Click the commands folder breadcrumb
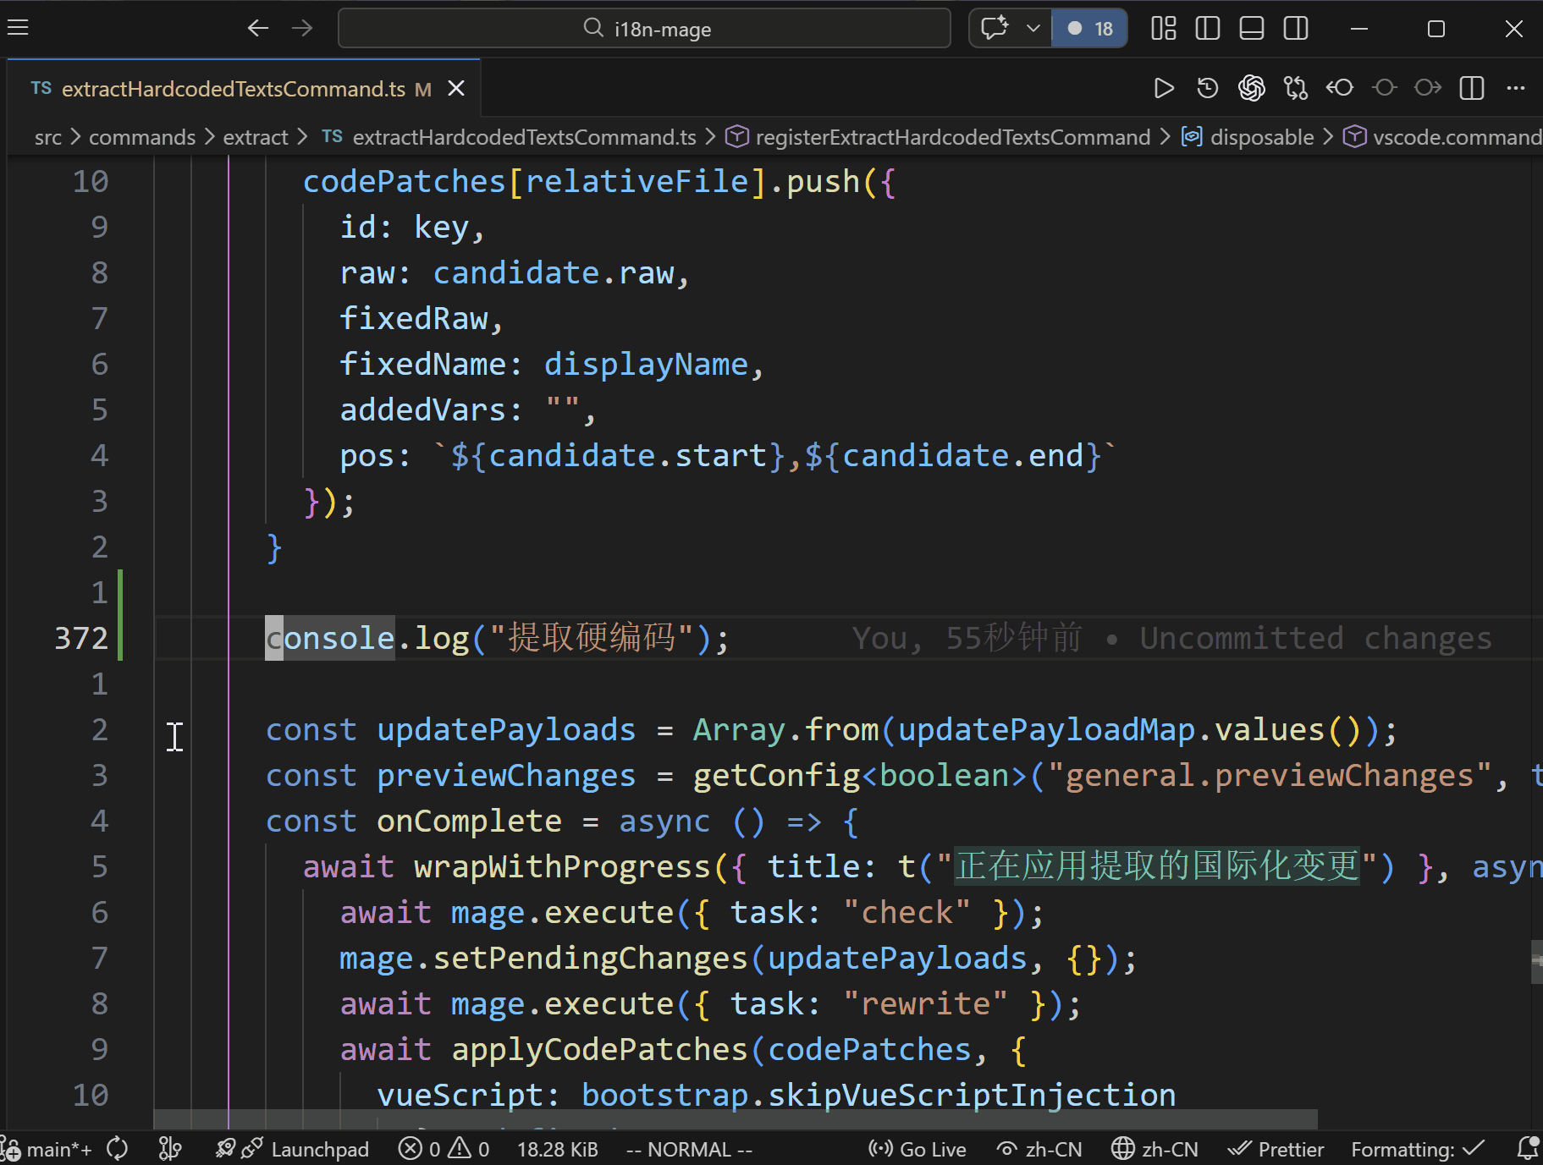Viewport: 1543px width, 1165px height. tap(141, 137)
